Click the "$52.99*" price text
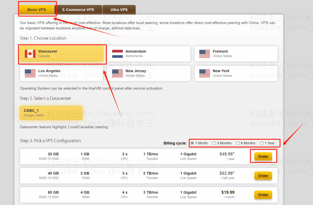Image resolution: width=313 pixels, height=205 pixels. click(x=227, y=173)
